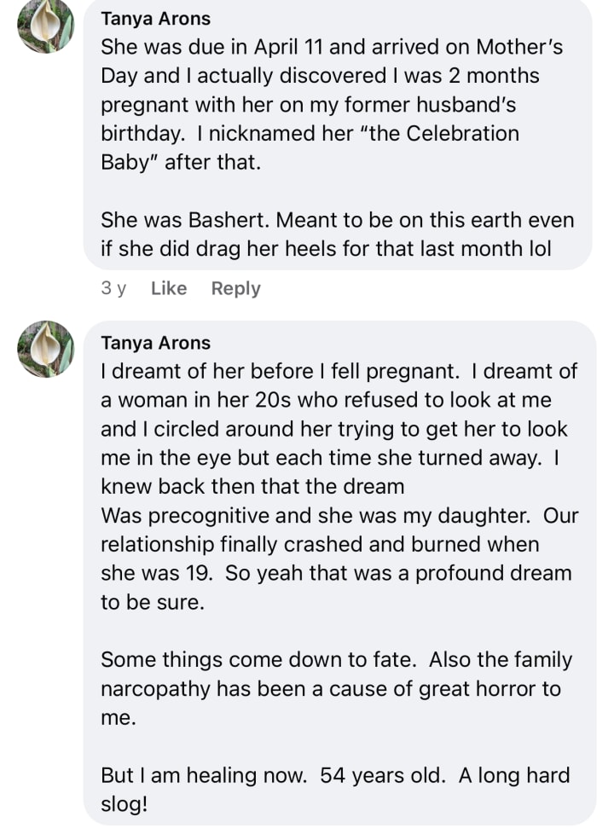Open avatar beside the "Celebration Baby" comment
This screenshot has width=614, height=828.
point(46,25)
